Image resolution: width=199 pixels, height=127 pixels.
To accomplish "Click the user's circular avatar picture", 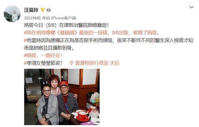I will pos(12,14).
